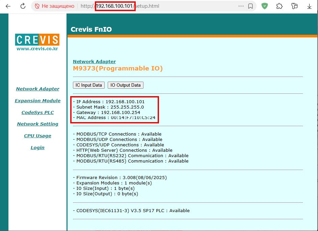Open the Network Setting page

tap(37, 124)
